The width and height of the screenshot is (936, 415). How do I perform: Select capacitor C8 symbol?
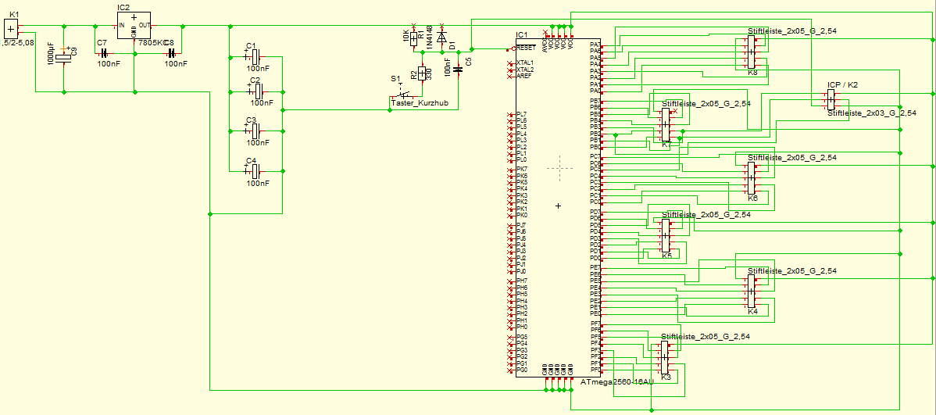(x=170, y=55)
